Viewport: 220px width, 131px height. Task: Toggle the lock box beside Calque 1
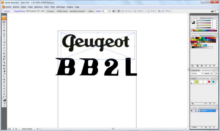pos(194,111)
